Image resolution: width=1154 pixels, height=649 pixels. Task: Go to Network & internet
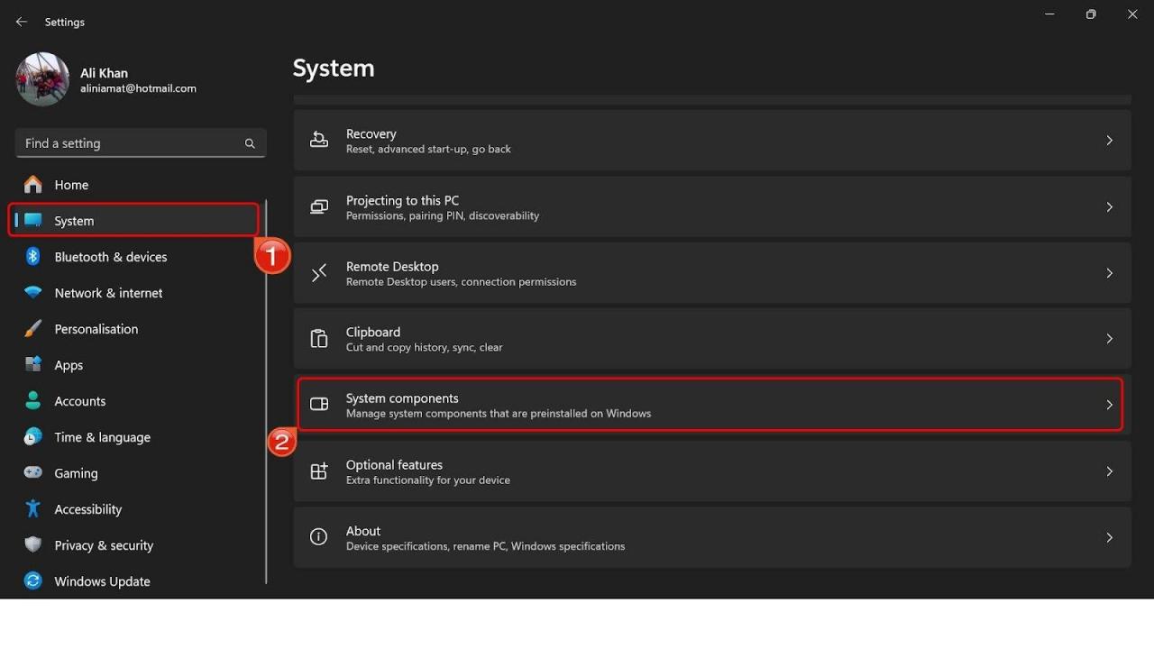click(x=108, y=293)
